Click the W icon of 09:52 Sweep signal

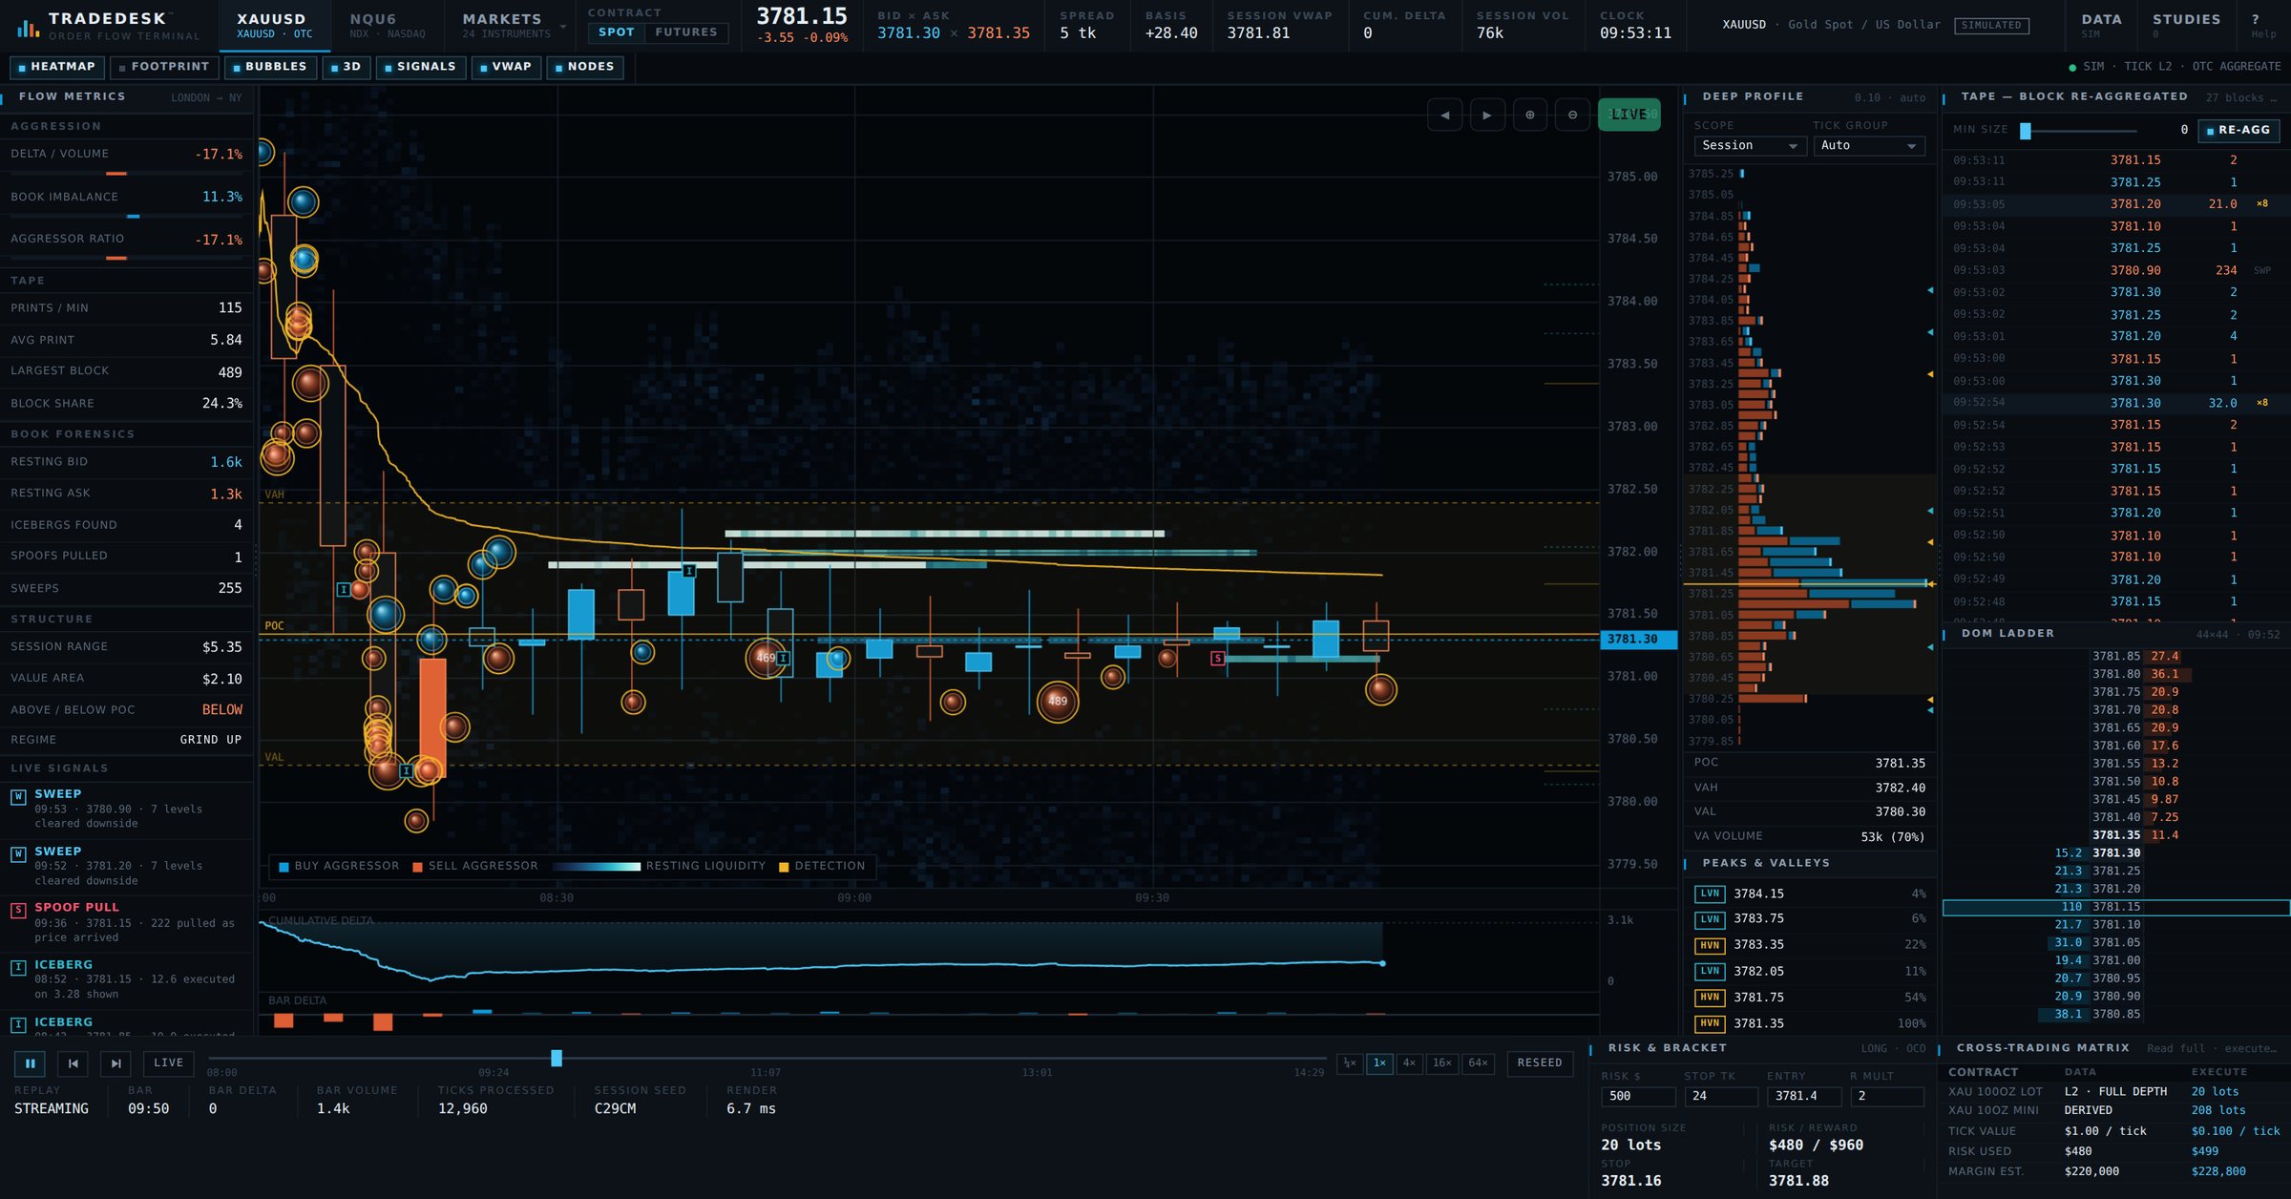pyautogui.click(x=18, y=853)
